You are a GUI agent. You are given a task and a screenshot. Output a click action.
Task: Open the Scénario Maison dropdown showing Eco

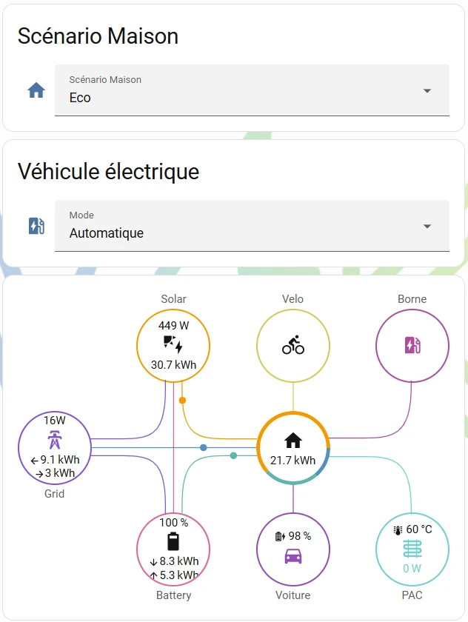(252, 90)
